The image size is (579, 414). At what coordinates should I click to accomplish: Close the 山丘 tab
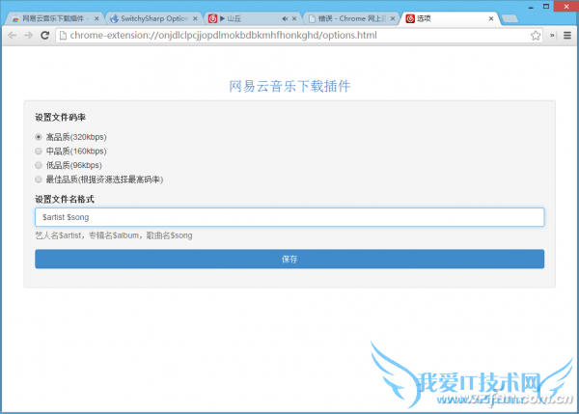294,18
